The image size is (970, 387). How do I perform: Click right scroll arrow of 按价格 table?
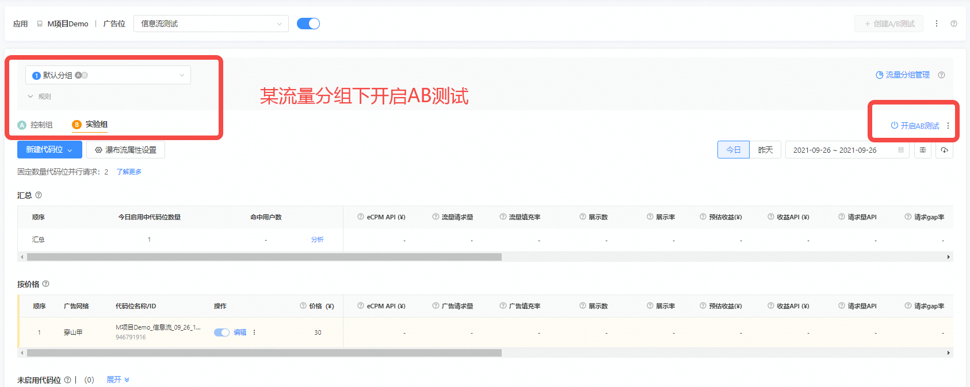[949, 353]
